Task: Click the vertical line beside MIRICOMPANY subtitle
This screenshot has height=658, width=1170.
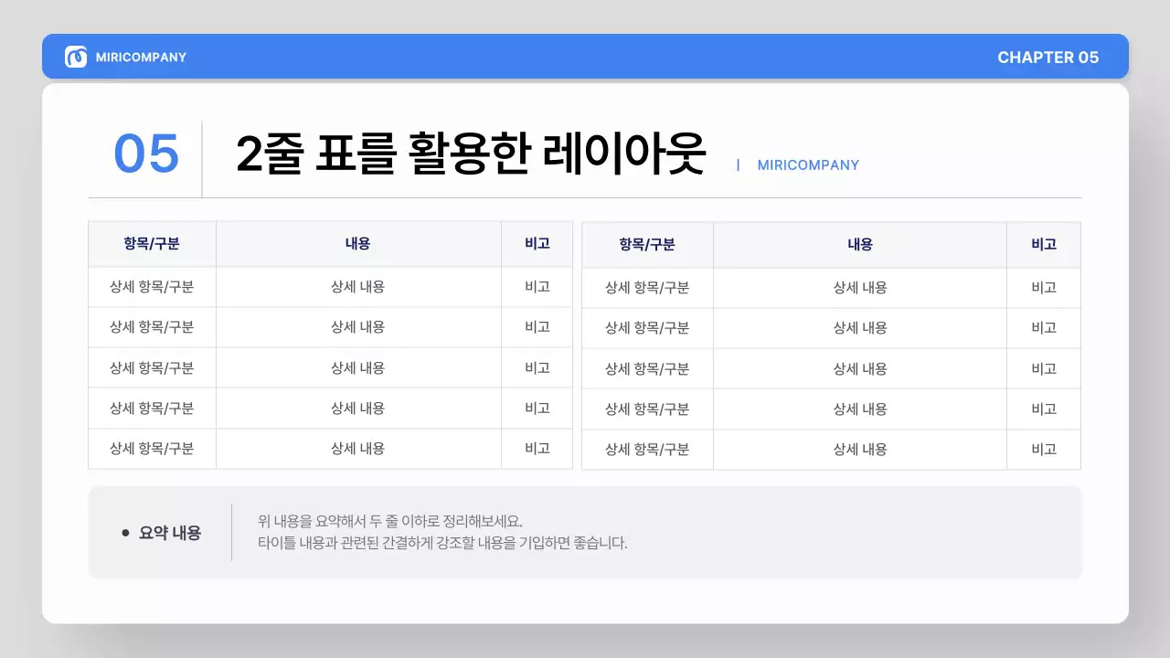Action: 737,165
